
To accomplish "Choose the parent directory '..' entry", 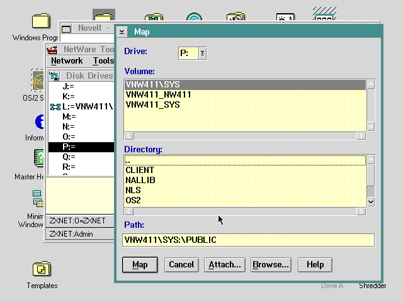I will coord(245,160).
